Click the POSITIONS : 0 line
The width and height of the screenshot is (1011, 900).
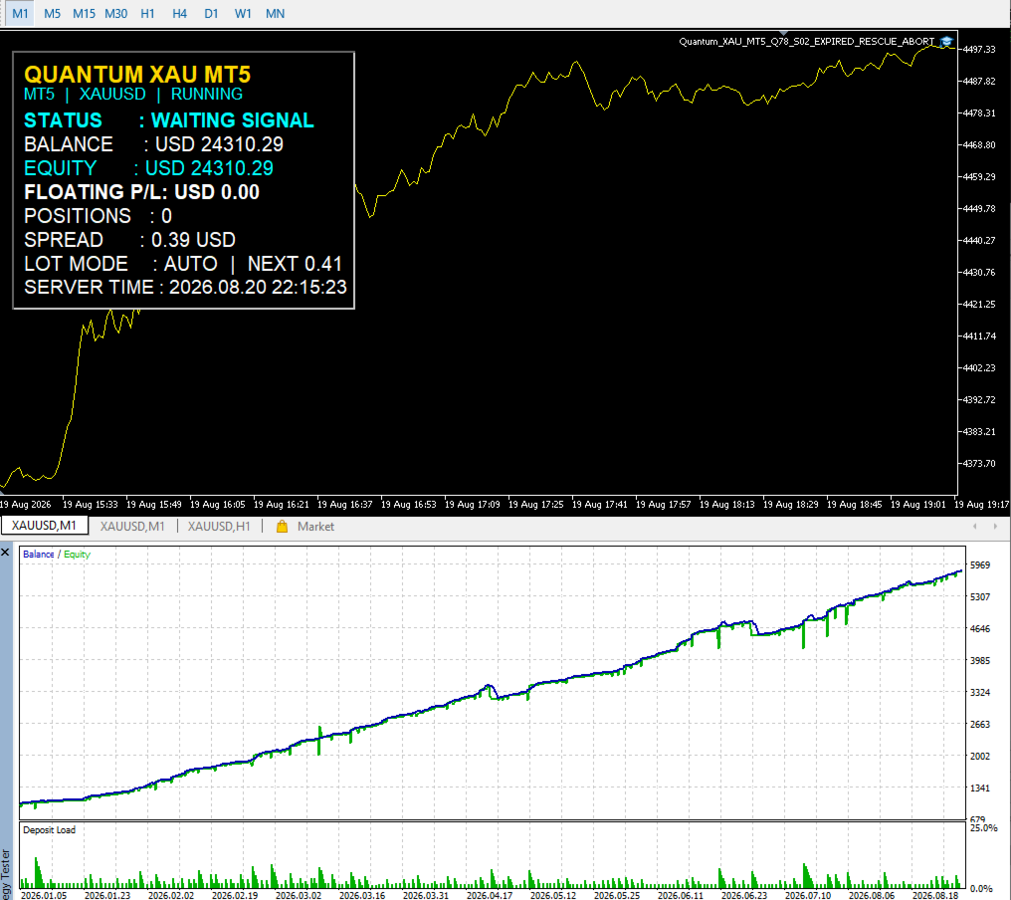pos(98,216)
